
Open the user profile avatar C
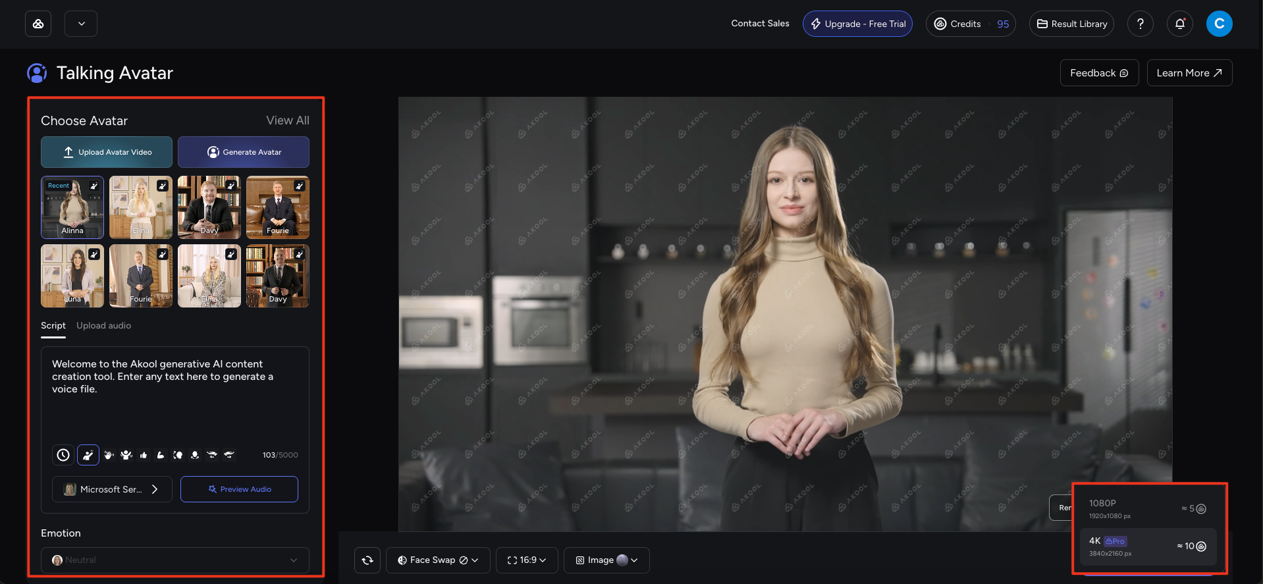[1220, 24]
